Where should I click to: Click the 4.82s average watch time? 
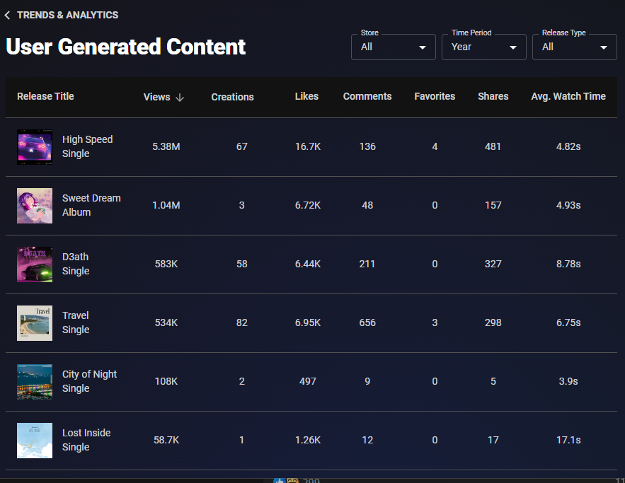[x=568, y=146]
